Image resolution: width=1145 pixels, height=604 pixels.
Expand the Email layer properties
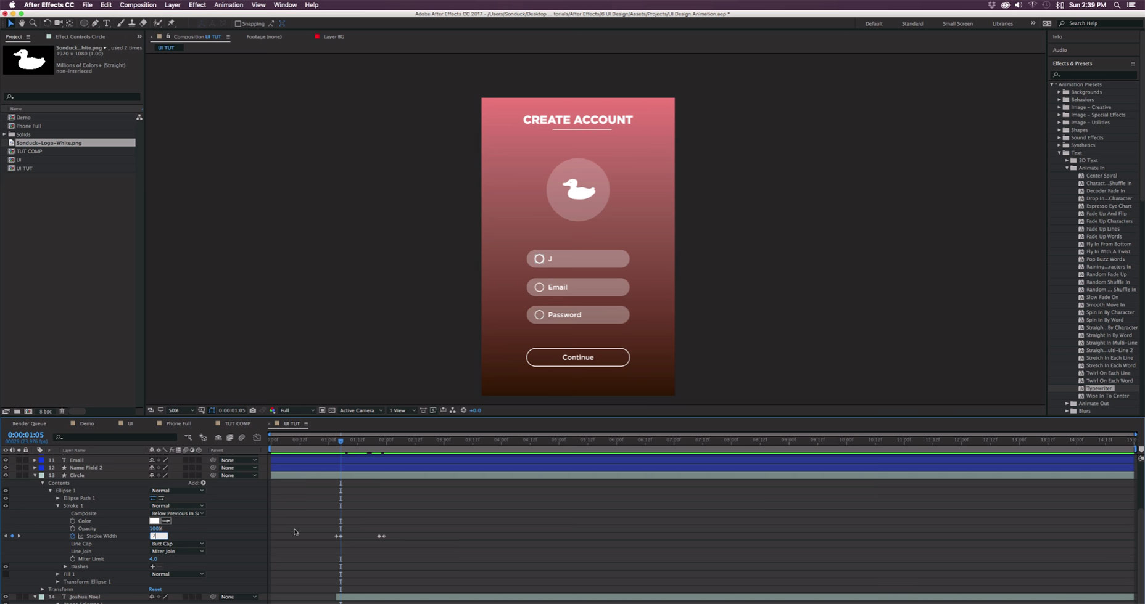click(35, 460)
